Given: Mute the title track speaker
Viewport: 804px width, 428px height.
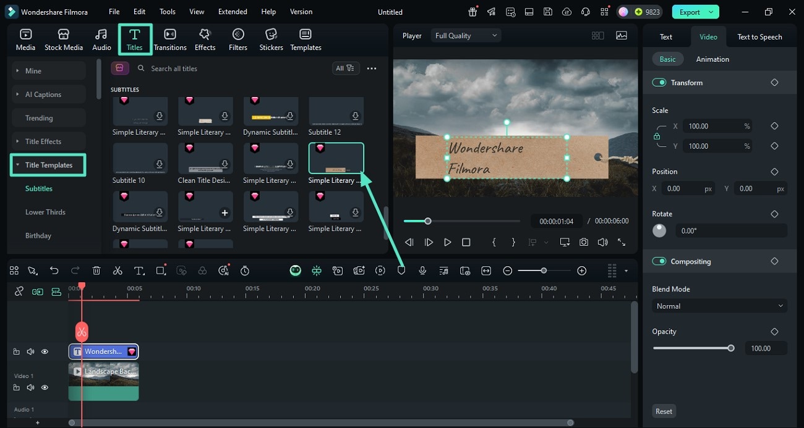Looking at the screenshot, I should click(x=30, y=351).
